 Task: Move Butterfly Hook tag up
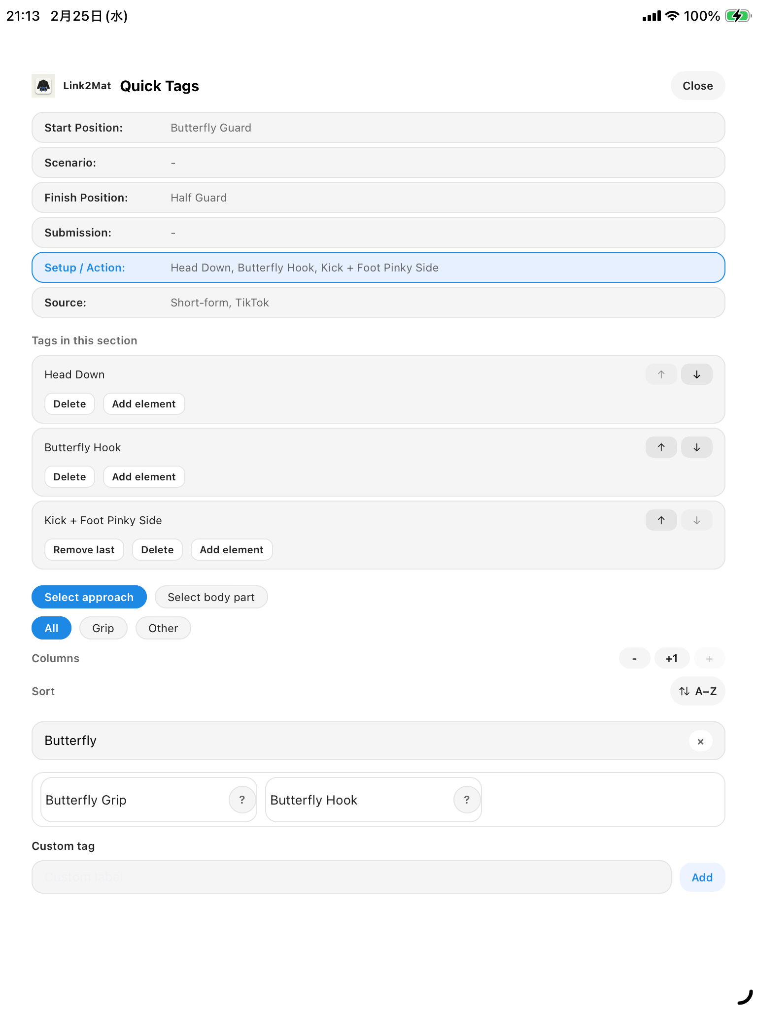point(661,447)
